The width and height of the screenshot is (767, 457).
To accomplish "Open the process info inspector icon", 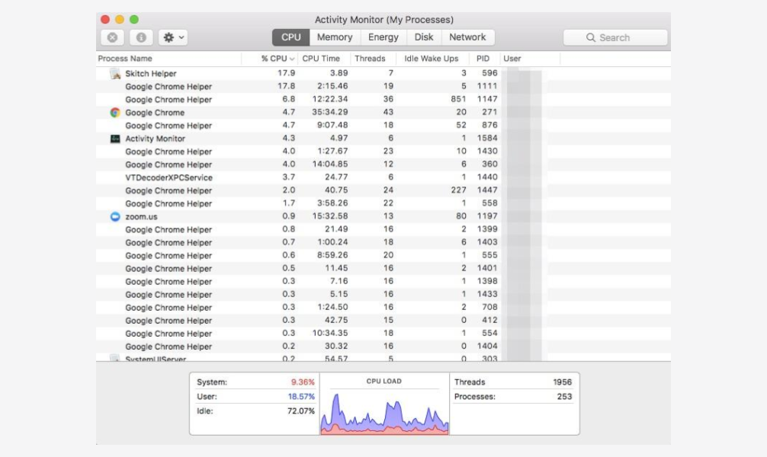I will [141, 37].
